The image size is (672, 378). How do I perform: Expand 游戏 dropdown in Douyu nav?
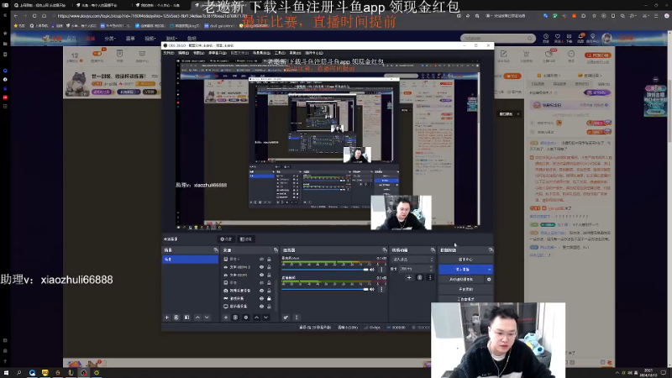point(171,39)
